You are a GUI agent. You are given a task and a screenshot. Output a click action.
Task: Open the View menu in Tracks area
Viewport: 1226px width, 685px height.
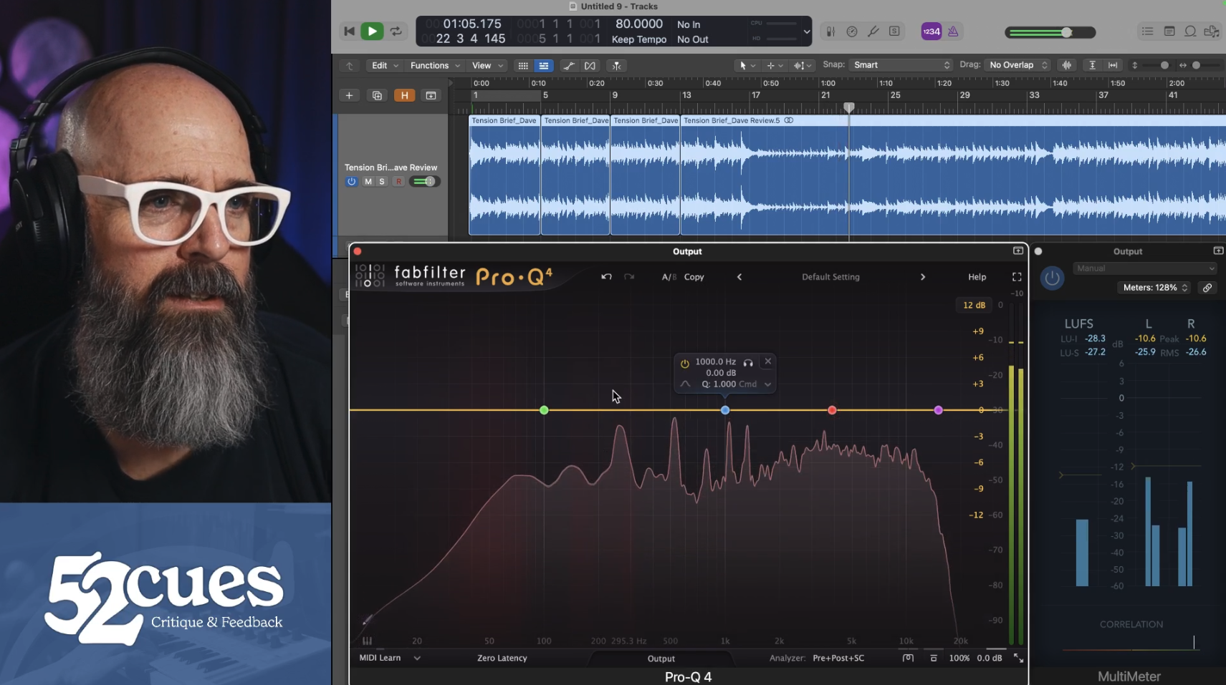click(487, 66)
